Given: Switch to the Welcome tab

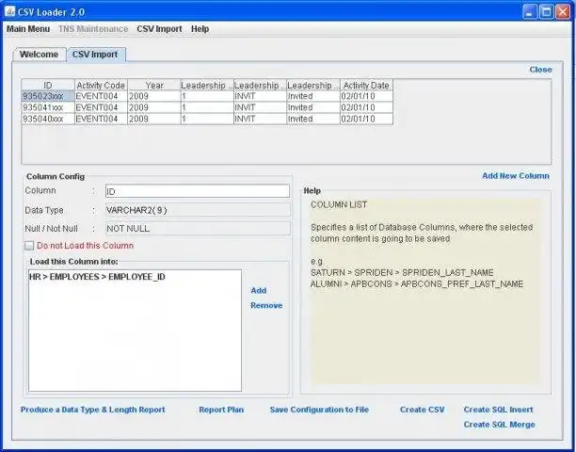Looking at the screenshot, I should 39,55.
